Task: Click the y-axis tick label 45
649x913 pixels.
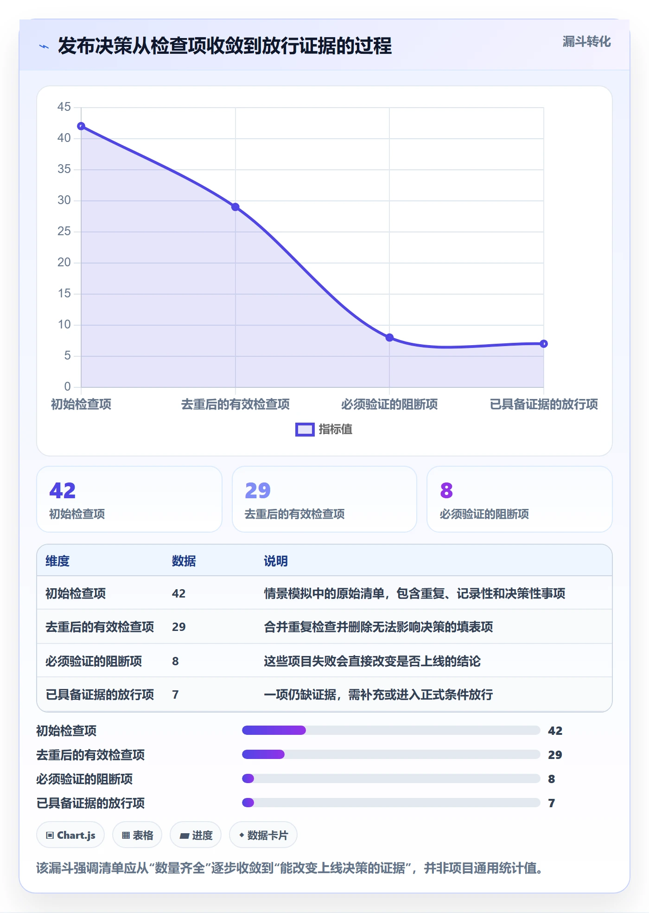Action: click(x=64, y=107)
